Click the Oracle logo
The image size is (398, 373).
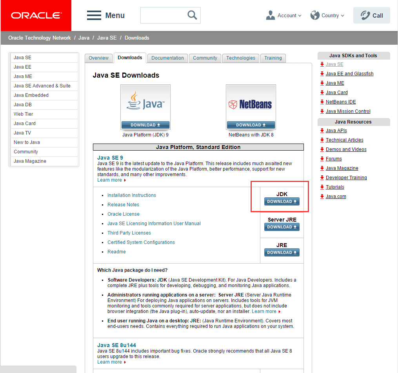(x=36, y=15)
